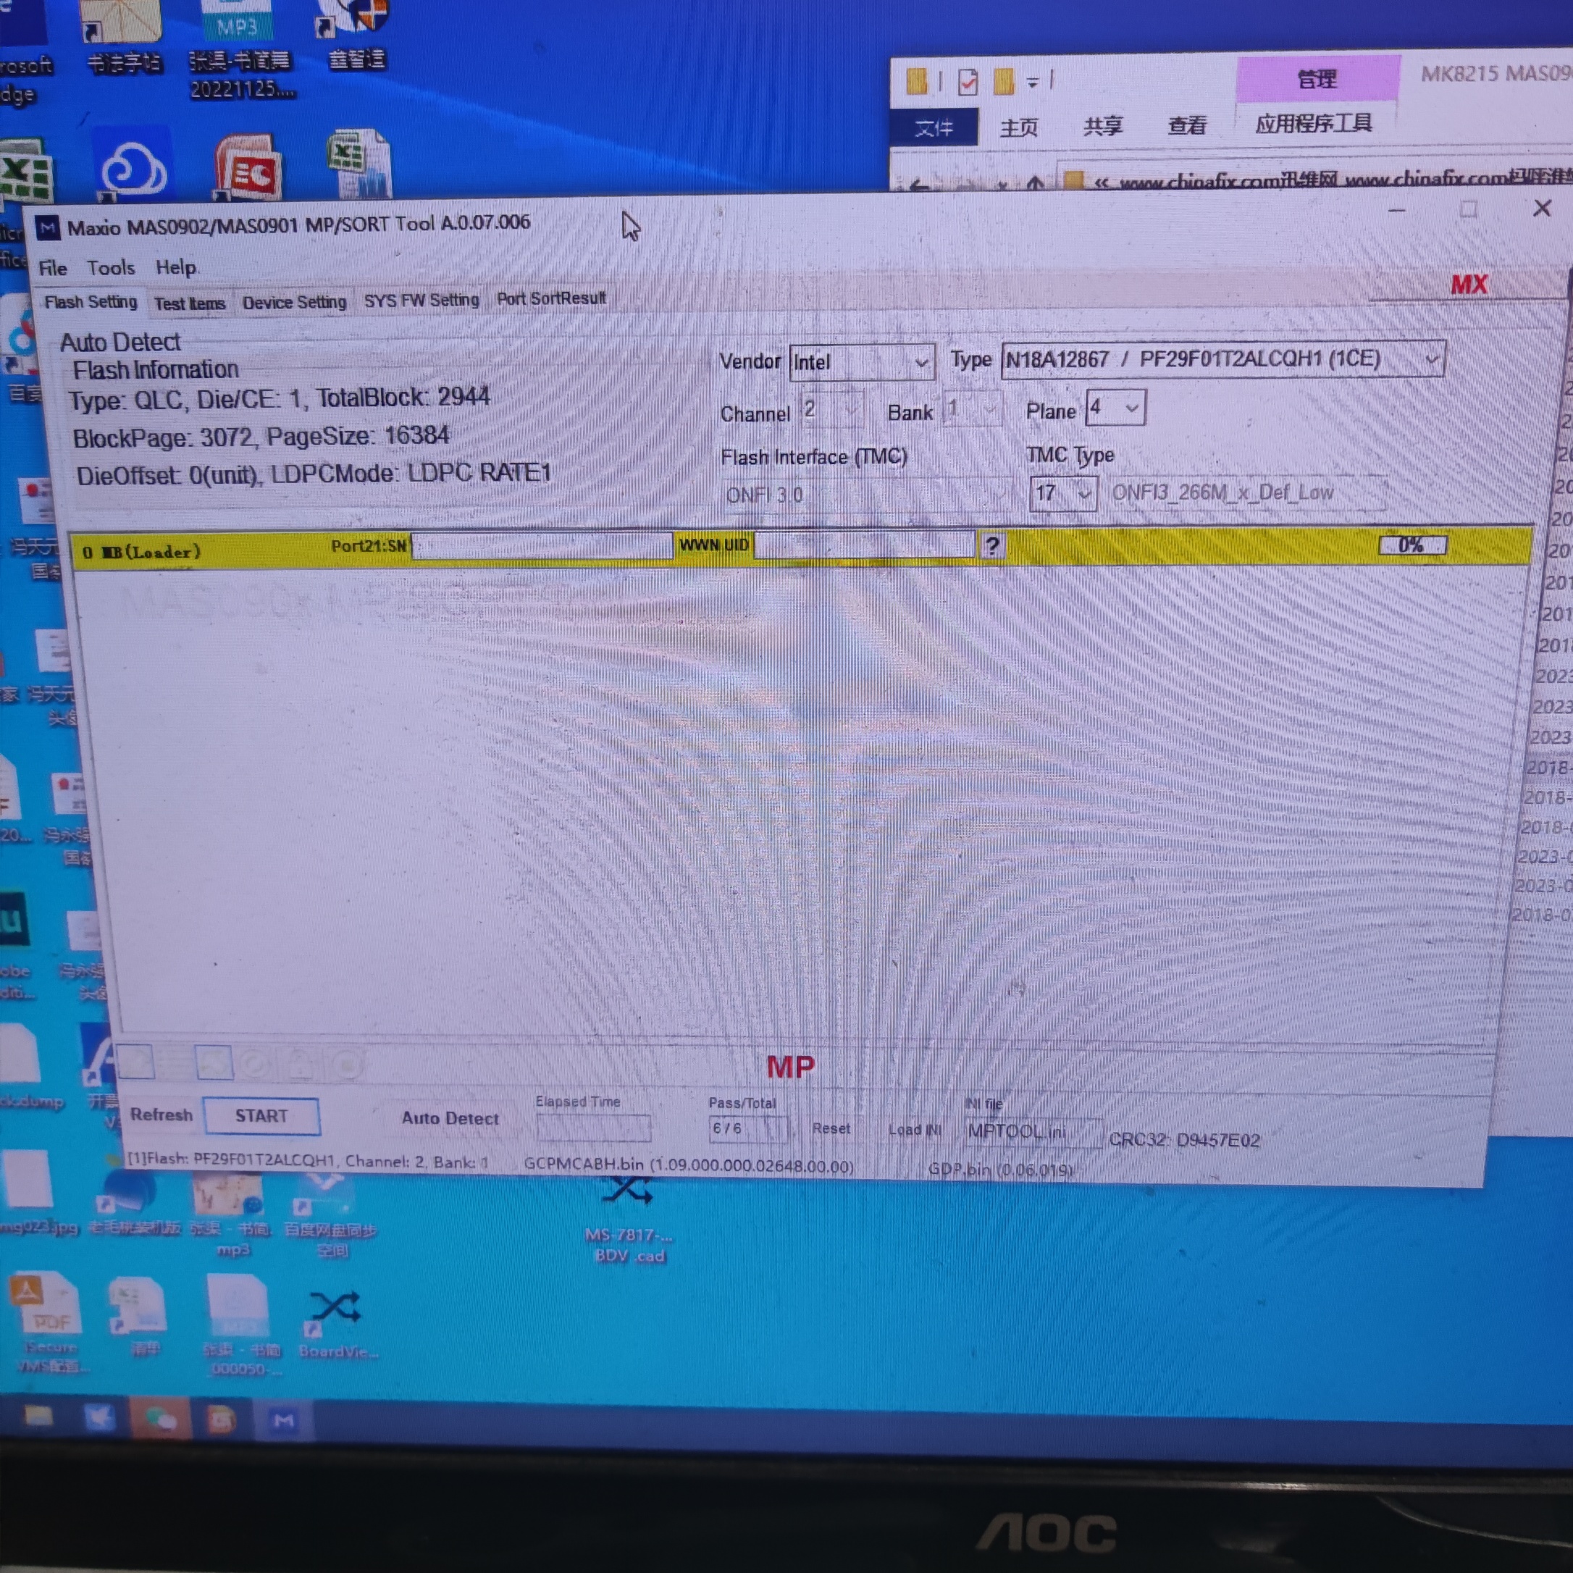Click the Refresh button
The width and height of the screenshot is (1573, 1573).
162,1115
